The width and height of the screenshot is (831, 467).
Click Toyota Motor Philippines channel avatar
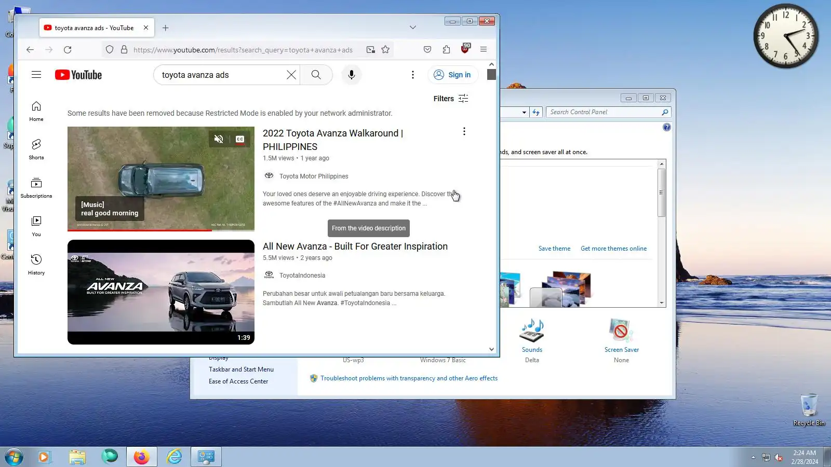(x=269, y=176)
